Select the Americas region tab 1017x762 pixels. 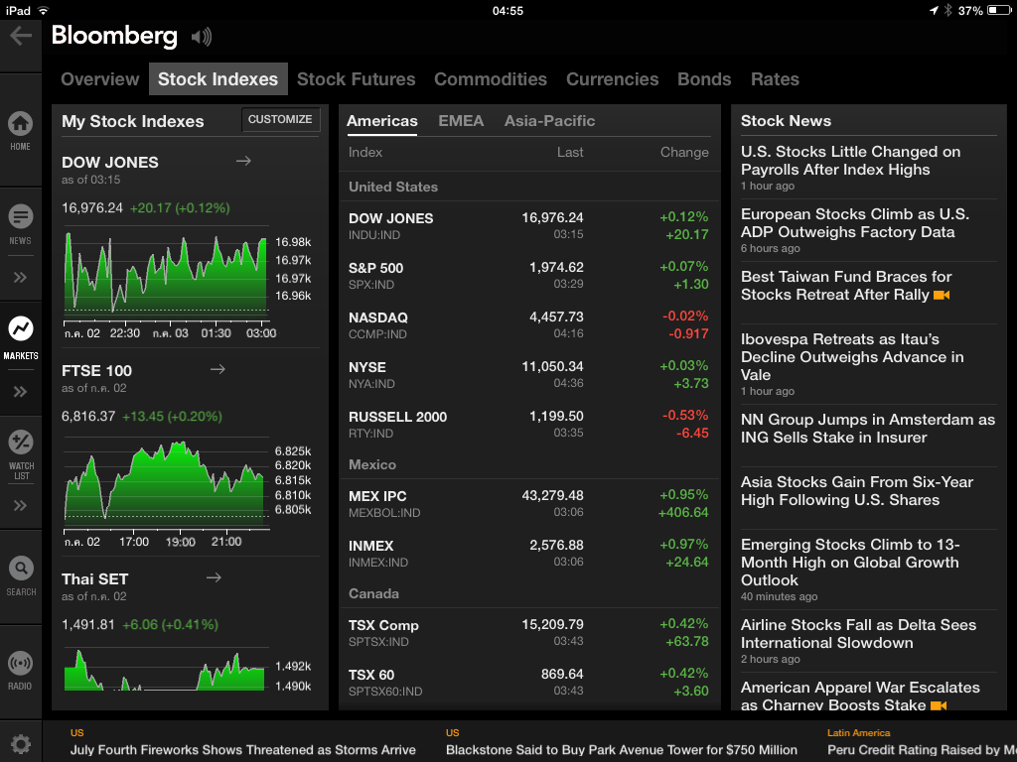pos(382,121)
